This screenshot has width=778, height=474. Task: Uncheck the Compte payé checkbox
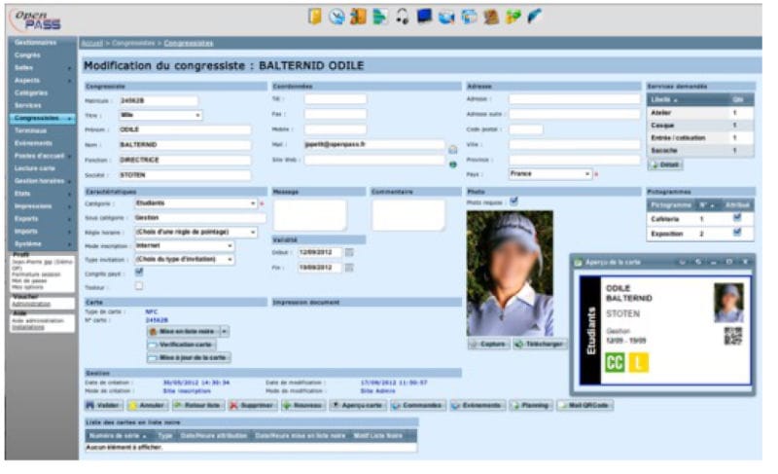pos(139,272)
